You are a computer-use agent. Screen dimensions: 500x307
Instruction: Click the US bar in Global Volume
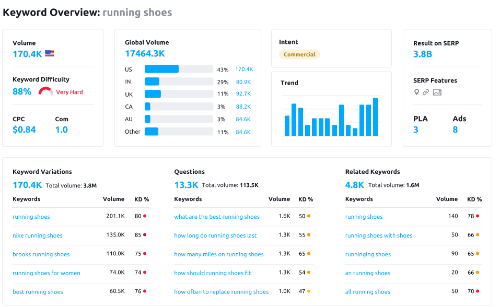coord(161,69)
